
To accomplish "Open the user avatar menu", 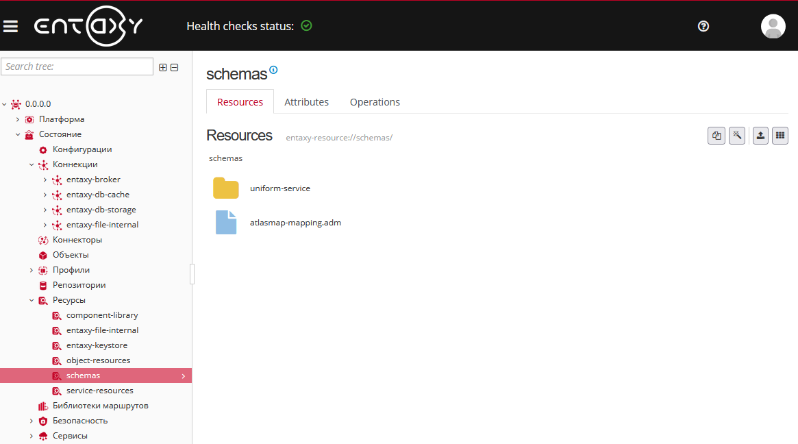I will [773, 26].
